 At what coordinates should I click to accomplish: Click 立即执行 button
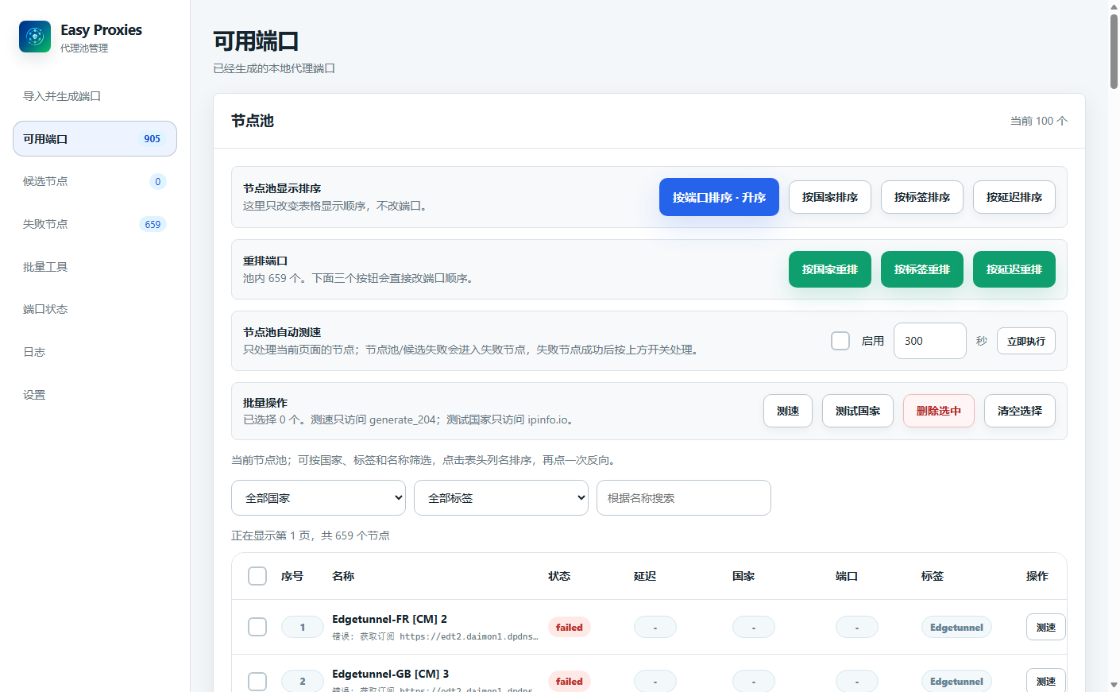click(x=1026, y=341)
